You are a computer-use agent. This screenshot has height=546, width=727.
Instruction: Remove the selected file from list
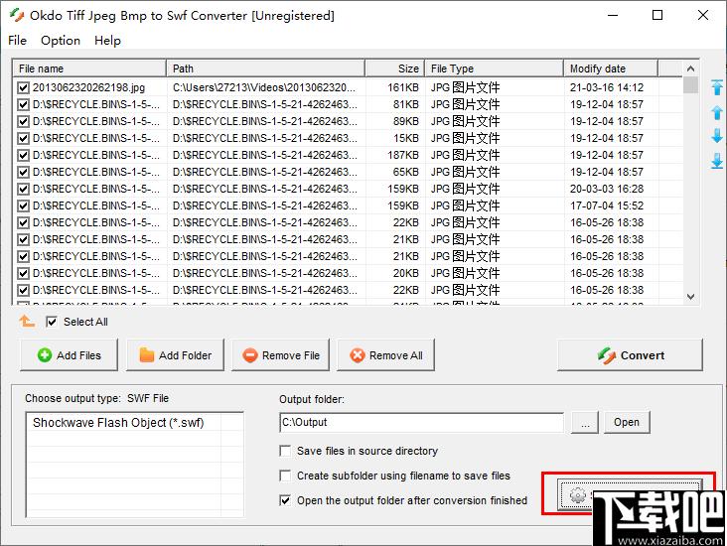tap(281, 355)
